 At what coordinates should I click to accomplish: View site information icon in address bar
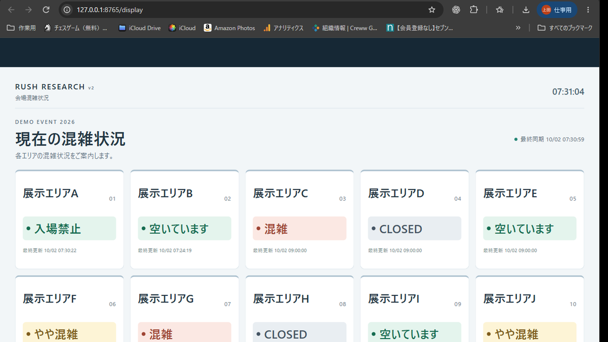[x=67, y=10]
